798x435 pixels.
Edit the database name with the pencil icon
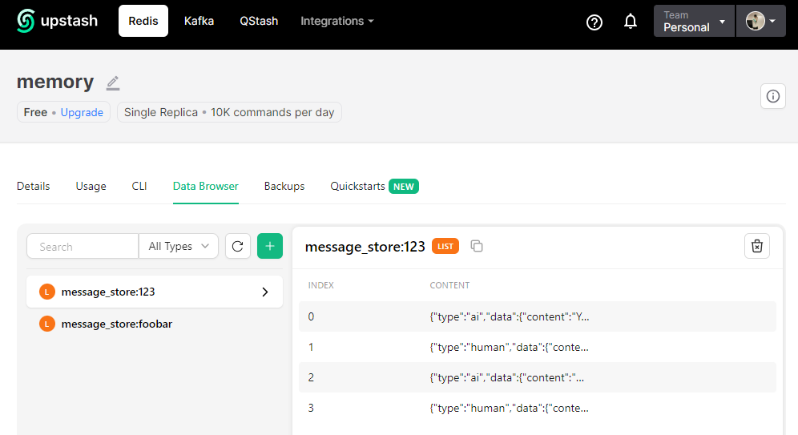pyautogui.click(x=113, y=83)
